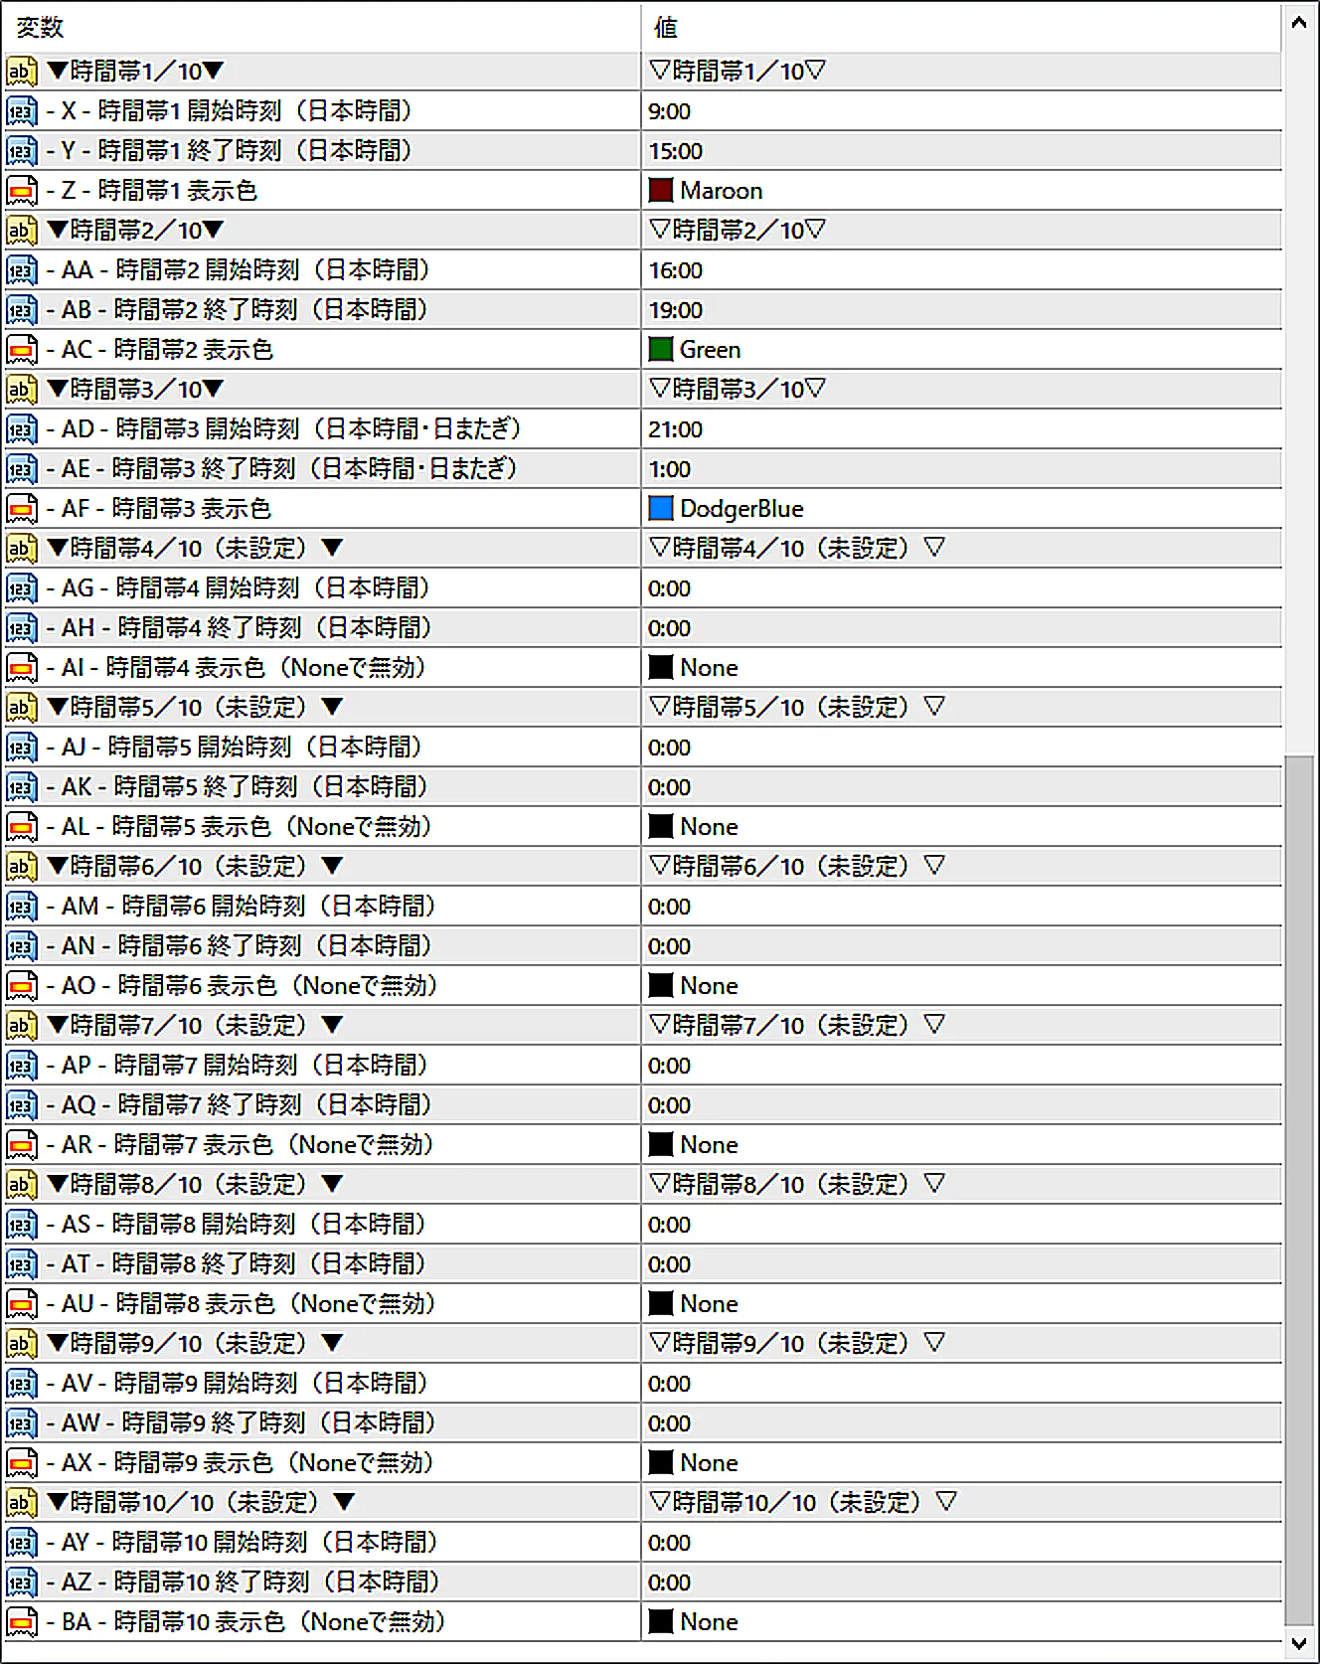Screen dimensions: 1320x1664
Task: Select the row AW - 時間帯9 終了時刻
Action: [x=643, y=1423]
